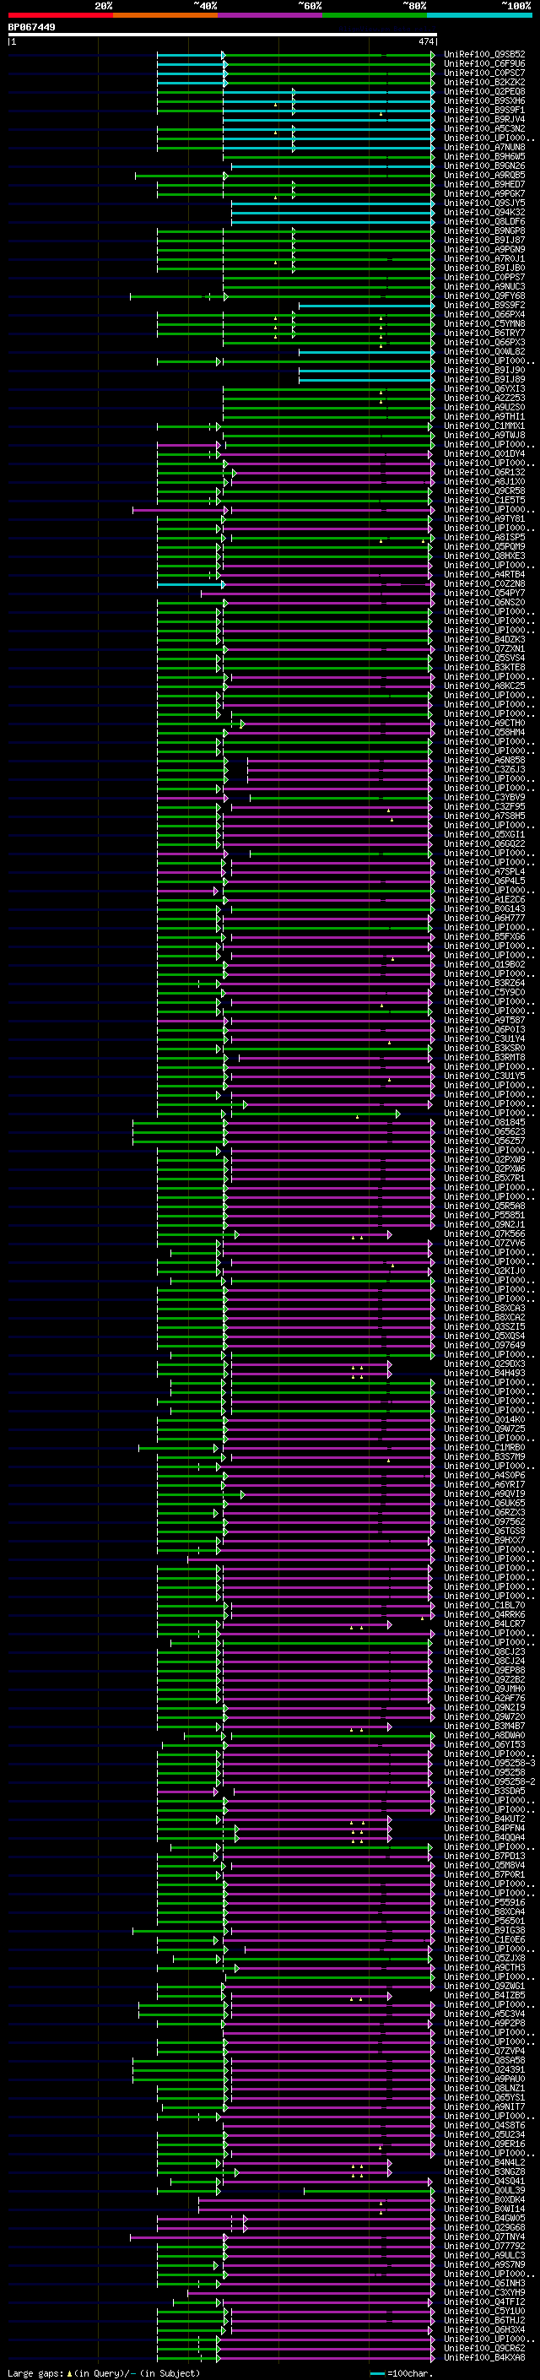
Task: Select subject label UniRef100_A9RQB5
Action: tap(484, 176)
